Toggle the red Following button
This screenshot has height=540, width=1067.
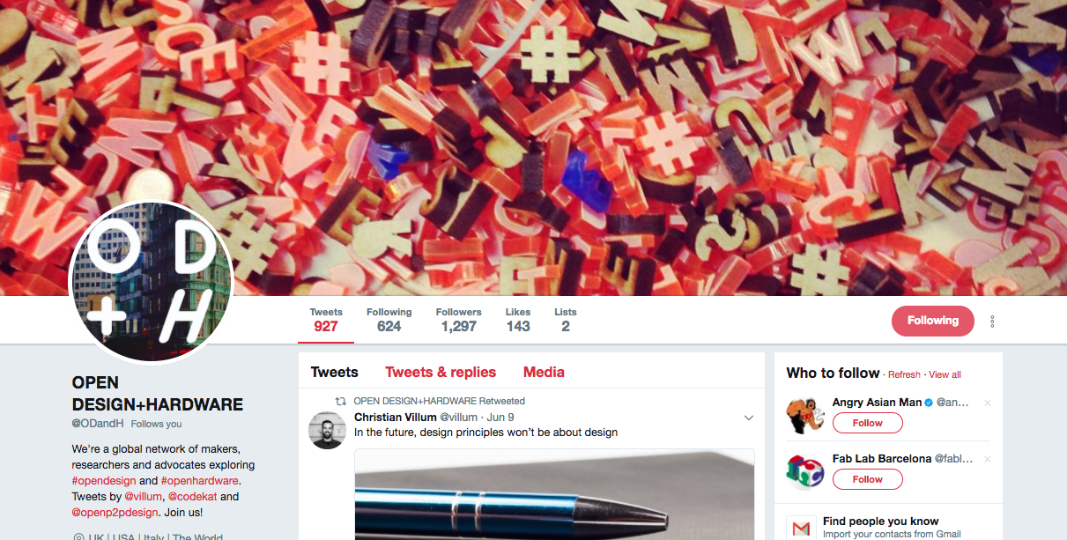tap(933, 321)
